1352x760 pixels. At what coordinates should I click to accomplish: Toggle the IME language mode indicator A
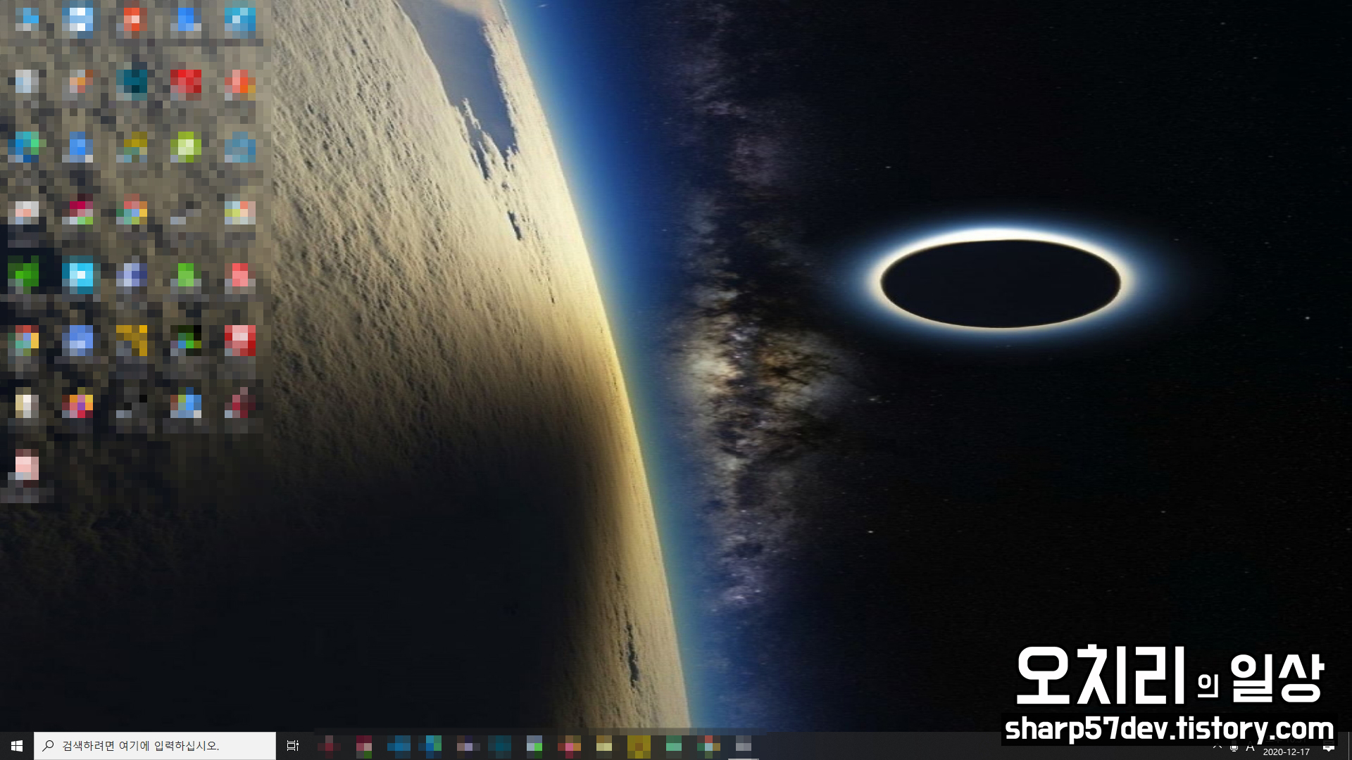pyautogui.click(x=1251, y=747)
